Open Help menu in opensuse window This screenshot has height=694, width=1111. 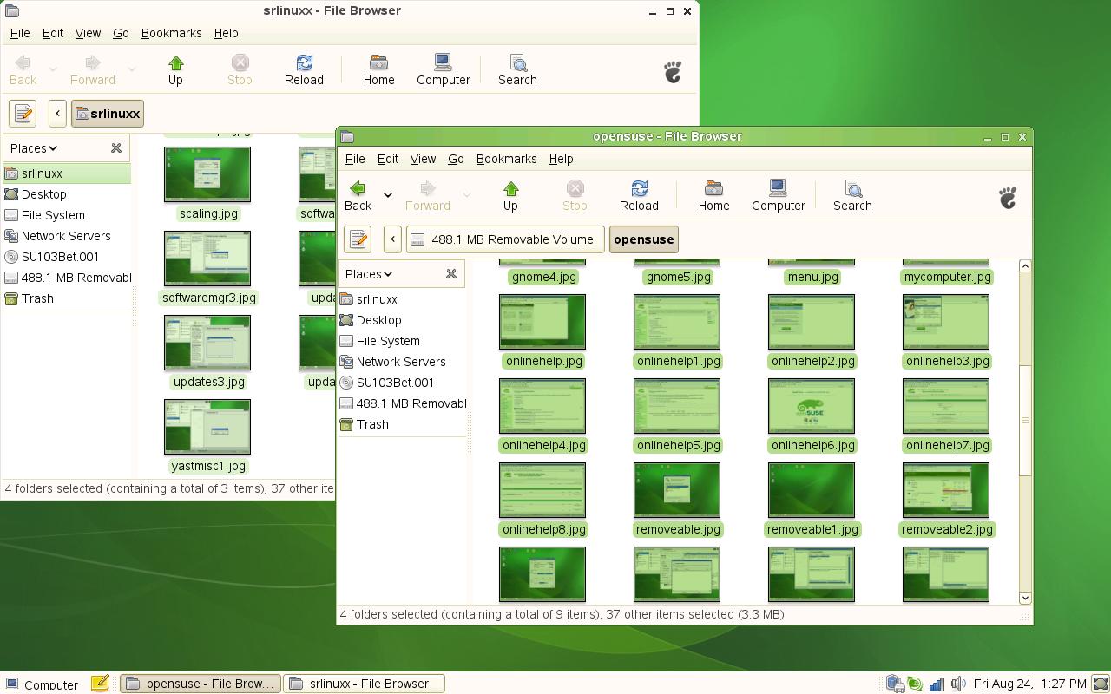coord(561,159)
